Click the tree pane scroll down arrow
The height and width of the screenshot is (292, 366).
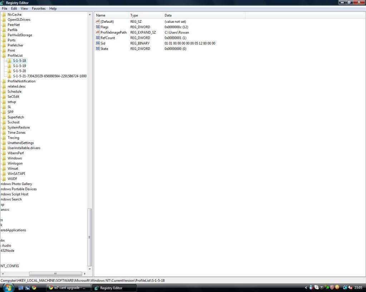click(90, 269)
